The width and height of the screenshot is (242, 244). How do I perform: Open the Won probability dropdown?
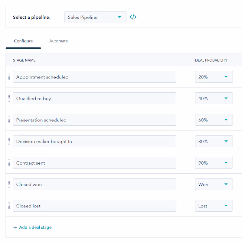214,184
